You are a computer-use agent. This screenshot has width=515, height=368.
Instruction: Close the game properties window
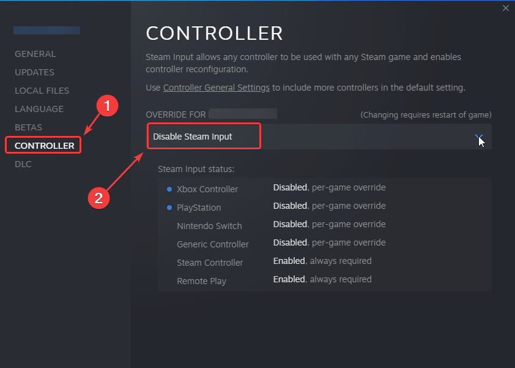pos(505,8)
